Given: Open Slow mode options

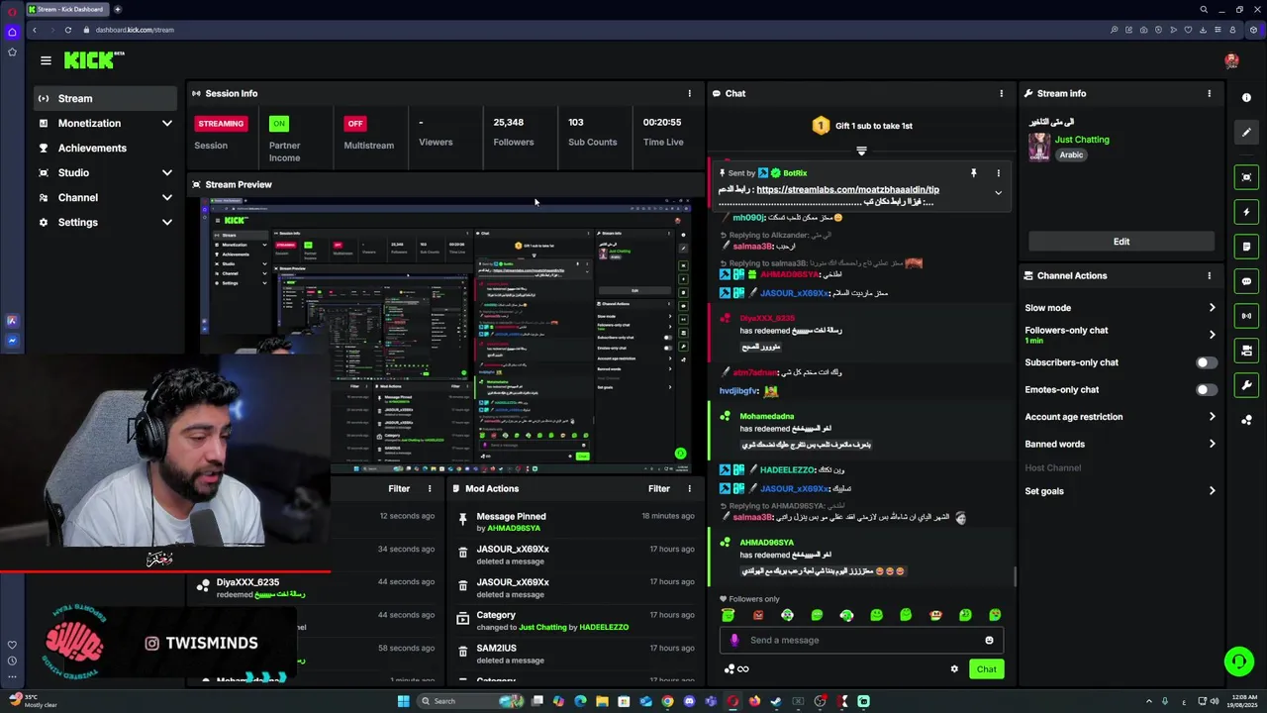Looking at the screenshot, I should pos(1121,308).
